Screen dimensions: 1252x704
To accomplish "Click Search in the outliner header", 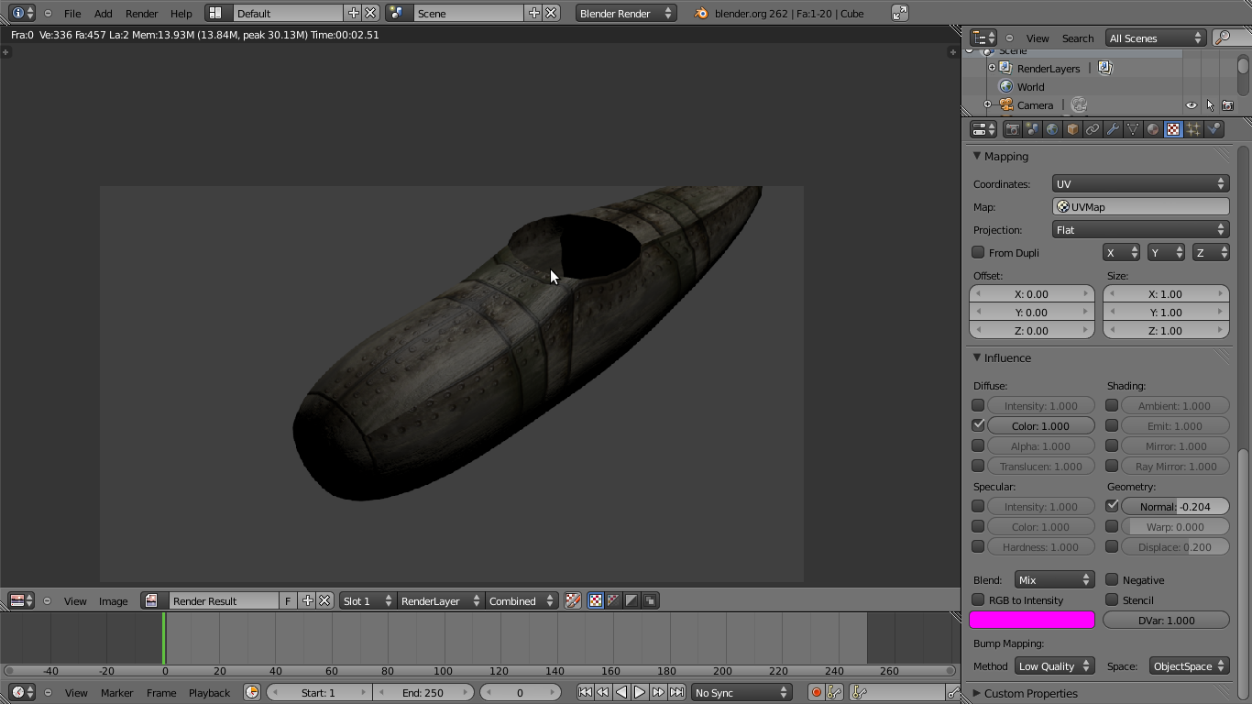I will 1078,38.
